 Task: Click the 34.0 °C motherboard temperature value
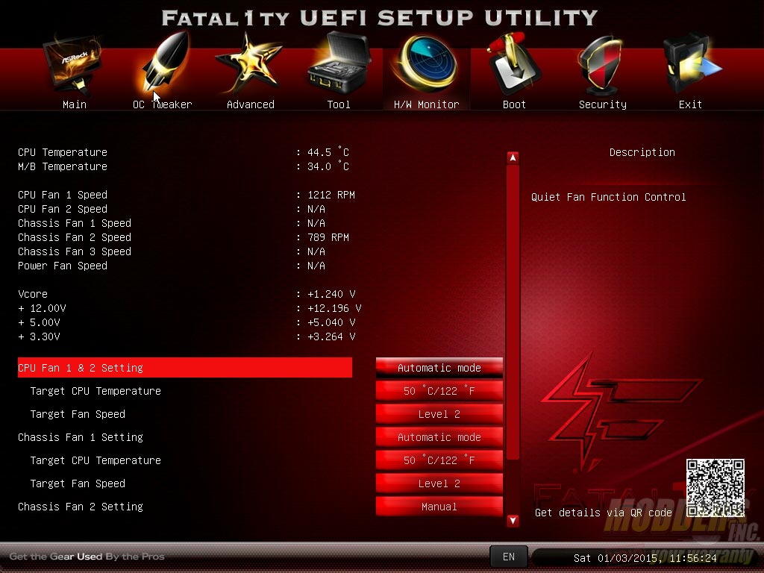328,166
